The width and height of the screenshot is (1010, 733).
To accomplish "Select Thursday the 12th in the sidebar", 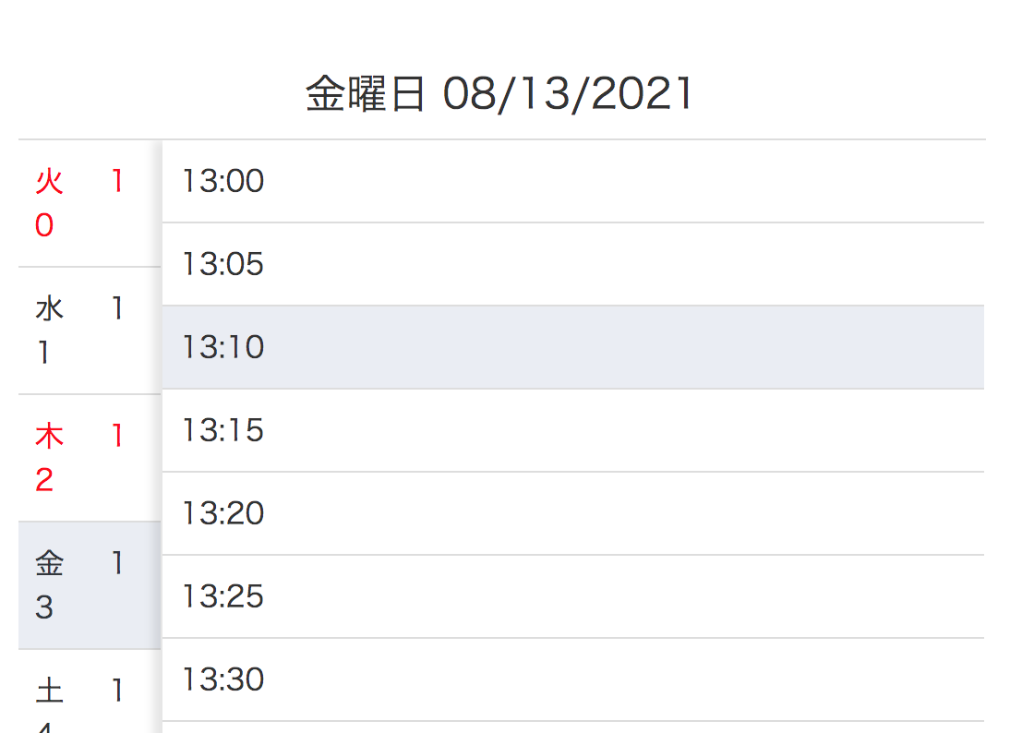I will [x=78, y=456].
